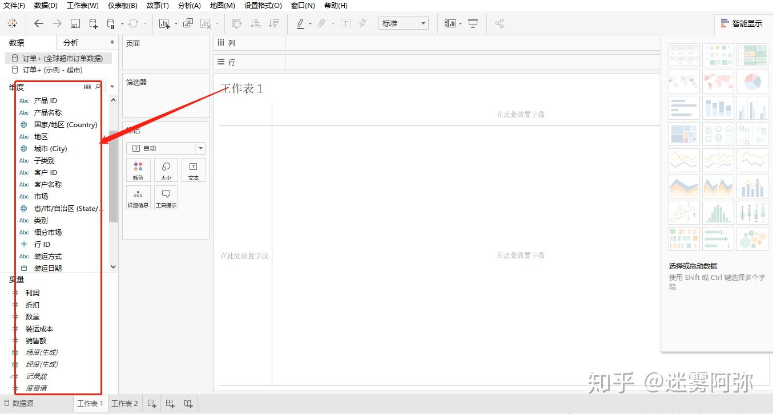Share the workbook using the share icon
The width and height of the screenshot is (773, 414).
[500, 23]
